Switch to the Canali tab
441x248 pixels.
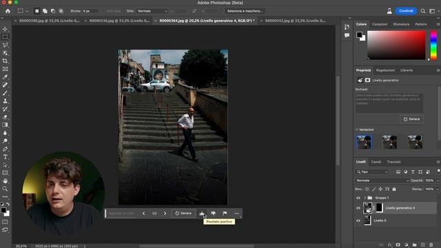pyautogui.click(x=376, y=162)
